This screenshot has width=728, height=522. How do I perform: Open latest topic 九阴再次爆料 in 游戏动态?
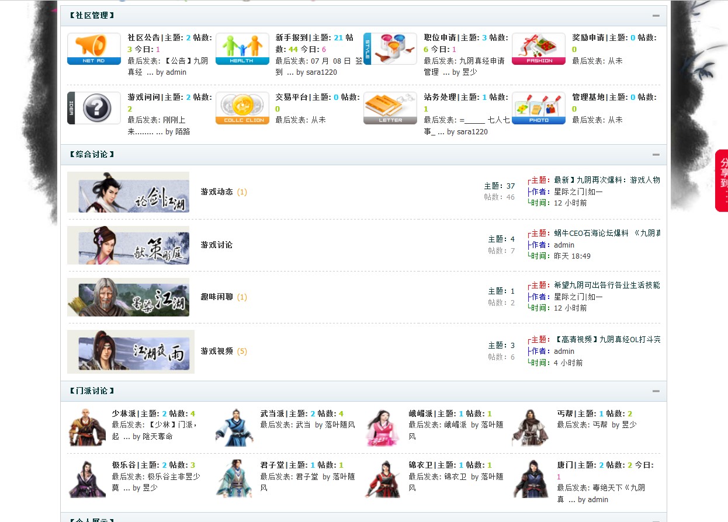point(607,180)
